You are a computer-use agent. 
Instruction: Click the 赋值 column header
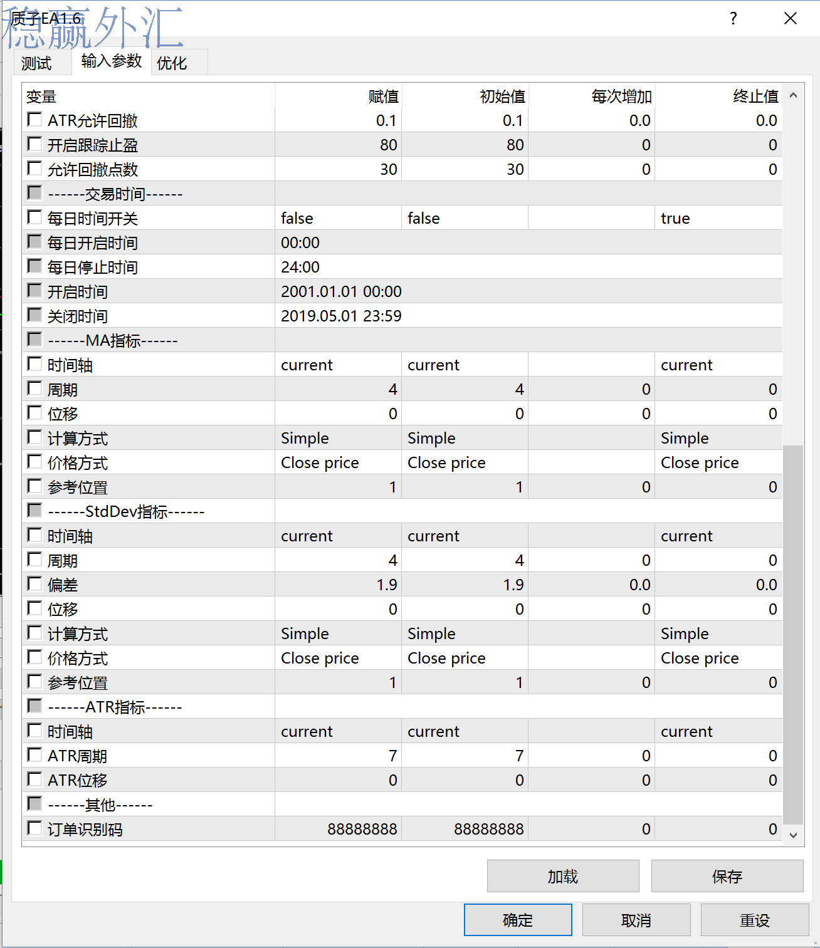click(339, 96)
